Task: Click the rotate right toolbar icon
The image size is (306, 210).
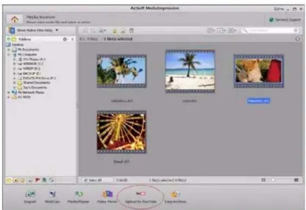Action: click(94, 31)
